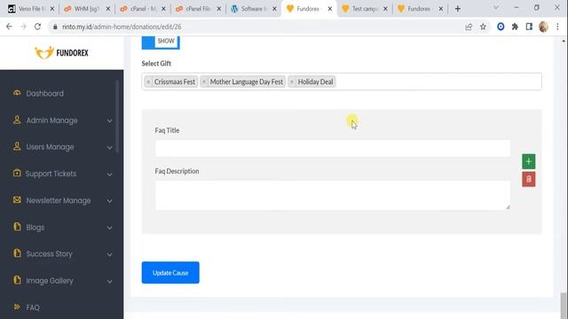The width and height of the screenshot is (568, 319).
Task: Click the sidebar scrollbar
Action: pos(117,116)
